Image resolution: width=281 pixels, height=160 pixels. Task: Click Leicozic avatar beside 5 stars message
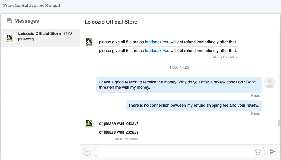(89, 42)
